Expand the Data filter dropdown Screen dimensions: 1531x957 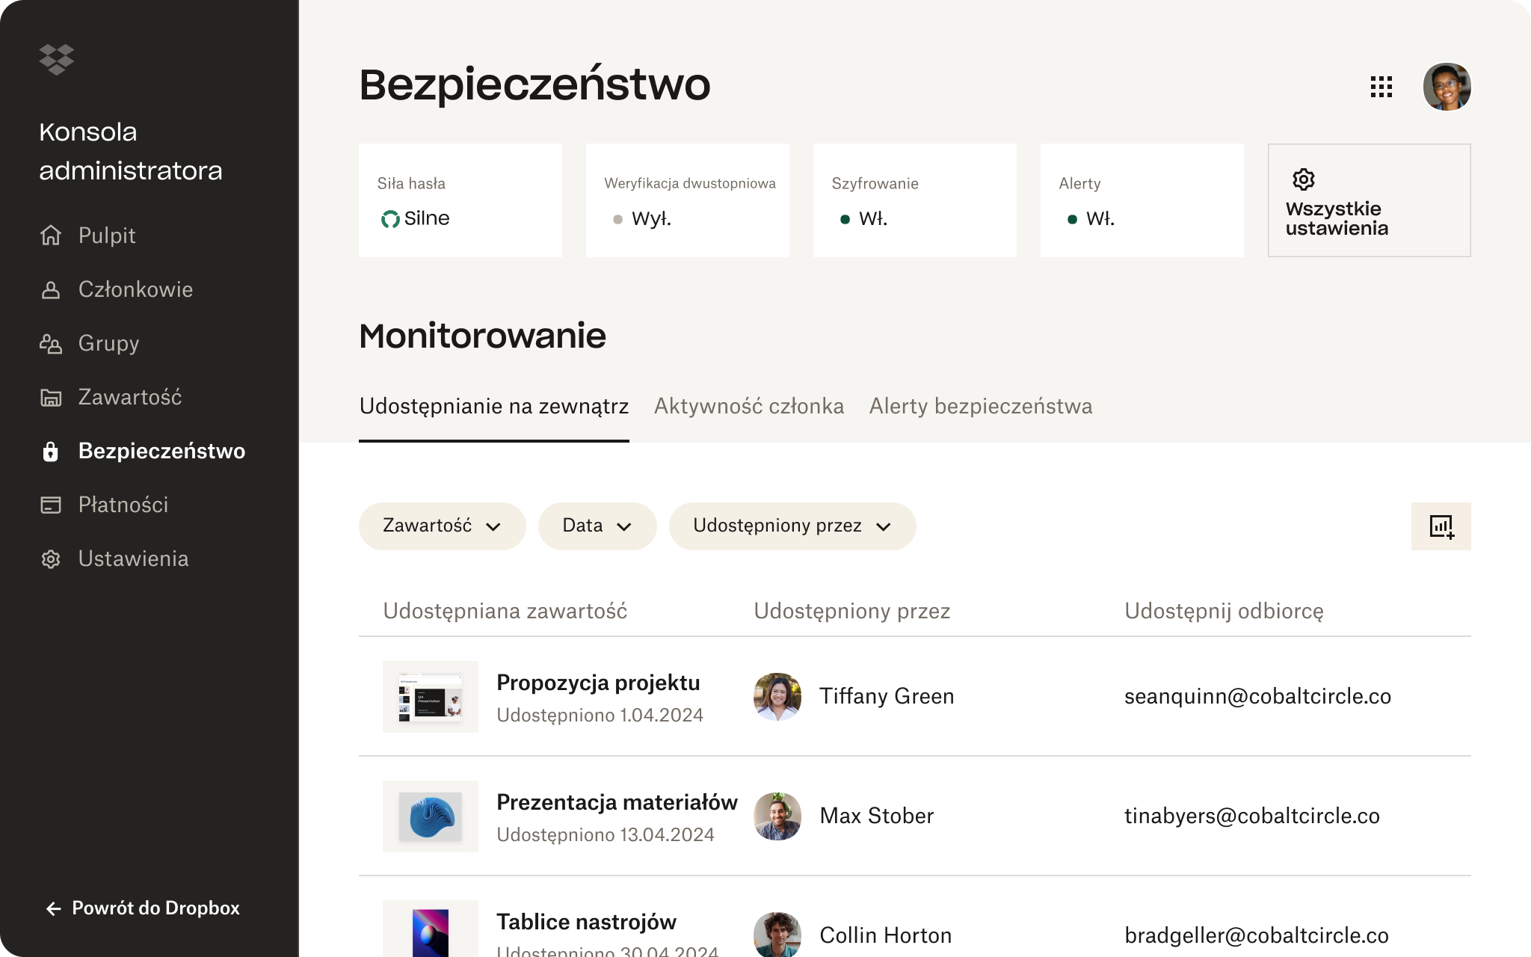[597, 526]
